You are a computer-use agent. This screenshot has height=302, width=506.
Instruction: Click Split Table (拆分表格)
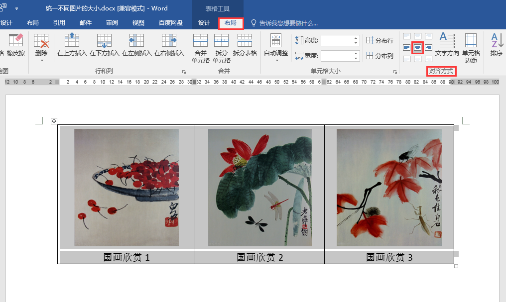245,45
